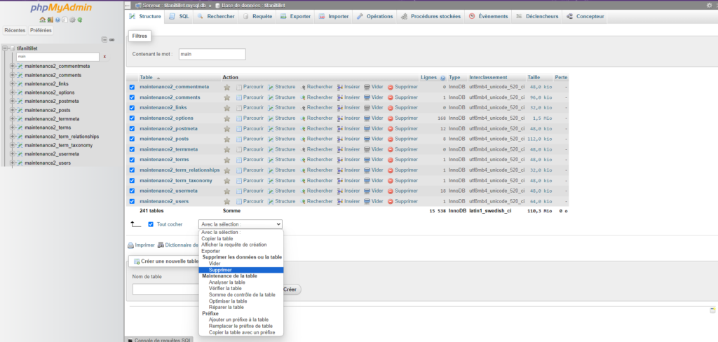
Task: Click the Vider icon for maintenance2_posts
Action: pyautogui.click(x=367, y=139)
